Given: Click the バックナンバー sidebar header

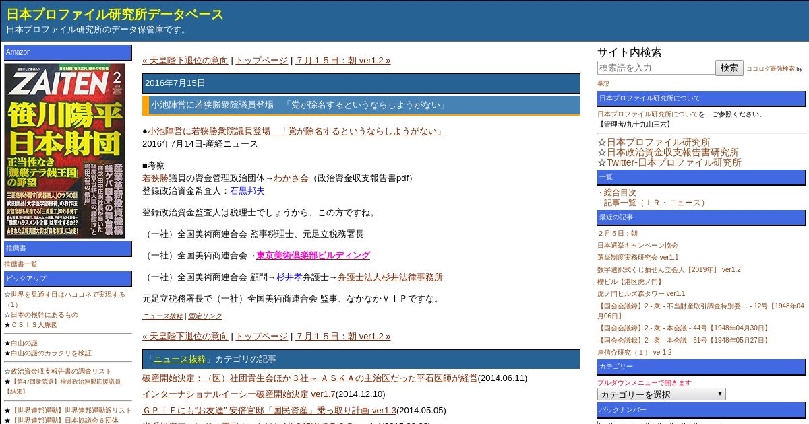Looking at the screenshot, I should [701, 411].
